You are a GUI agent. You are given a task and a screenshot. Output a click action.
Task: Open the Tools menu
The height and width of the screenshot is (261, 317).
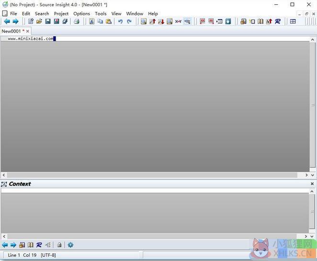click(101, 13)
